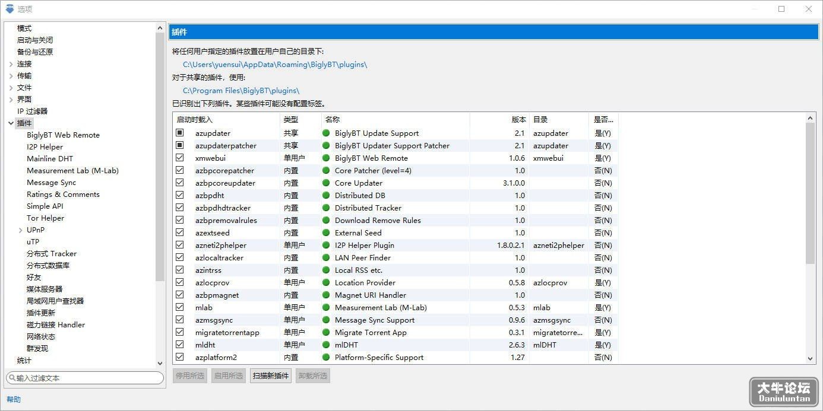Click green status dot beside External Seed
The width and height of the screenshot is (823, 411).
326,232
